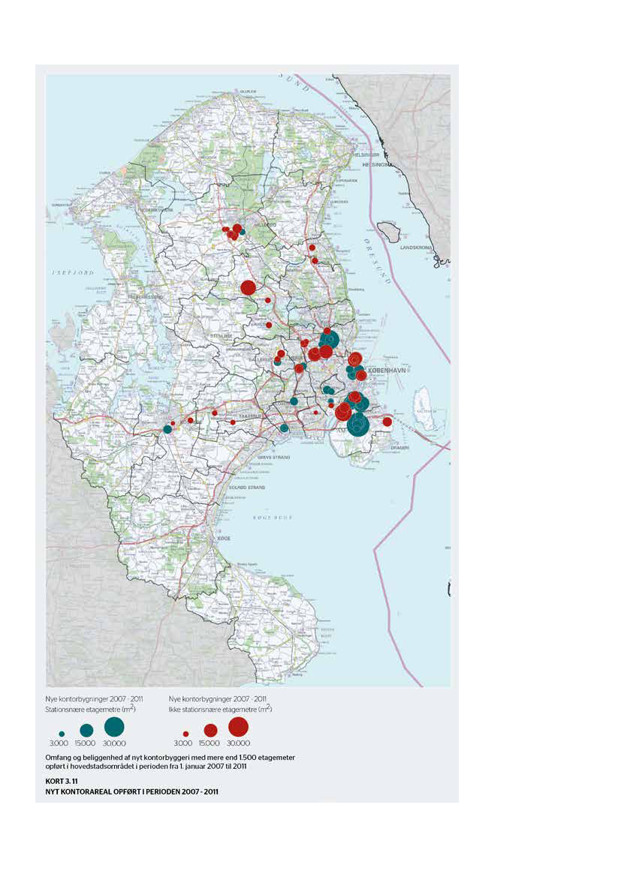This screenshot has width=621, height=877.
Task: Click the large red circle just northwest of the København label
Action: pos(354,359)
